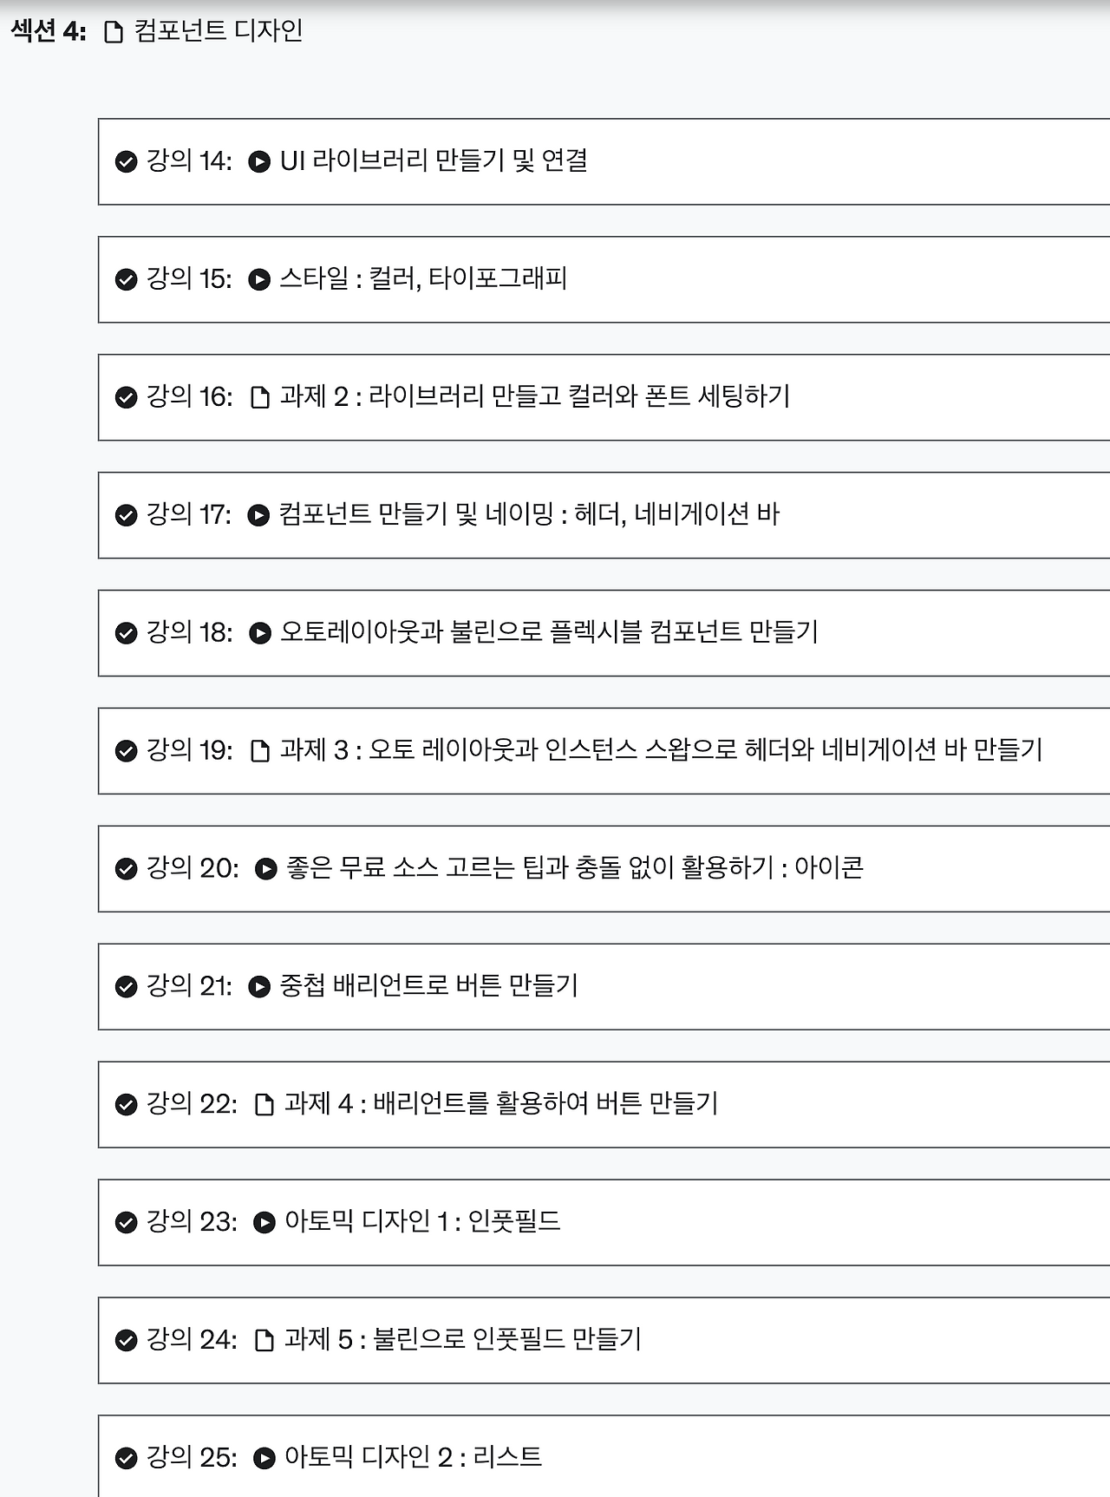Click the 강의 22 row background
This screenshot has width=1110, height=1497.
click(867, 1104)
